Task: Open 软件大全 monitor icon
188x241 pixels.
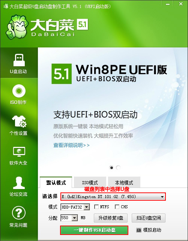Action: [19, 152]
